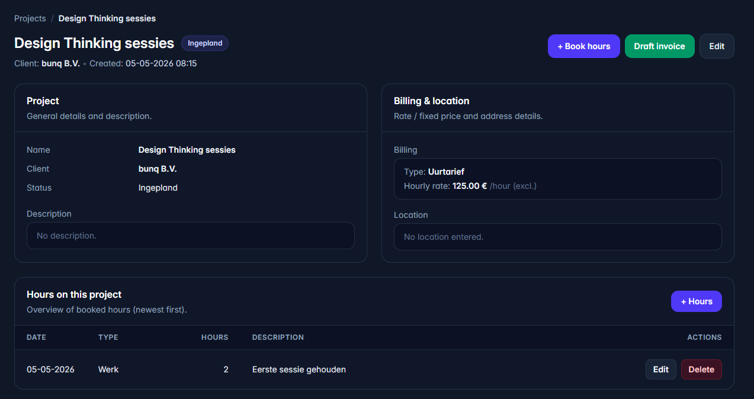Click the HOURS column header

215,337
